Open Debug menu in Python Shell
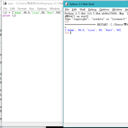This screenshot has height=128, width=128. point(92,9)
